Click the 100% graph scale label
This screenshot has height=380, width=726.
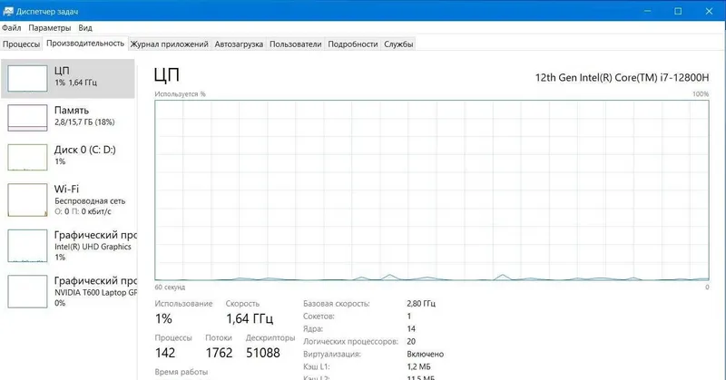(701, 94)
